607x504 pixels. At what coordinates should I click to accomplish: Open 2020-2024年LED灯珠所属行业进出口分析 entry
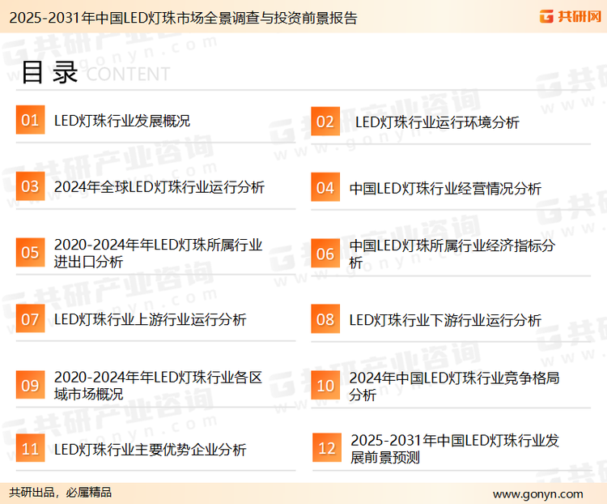click(158, 253)
